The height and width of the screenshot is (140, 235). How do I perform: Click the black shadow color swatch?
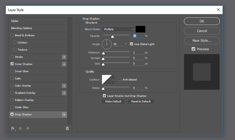[140, 29]
